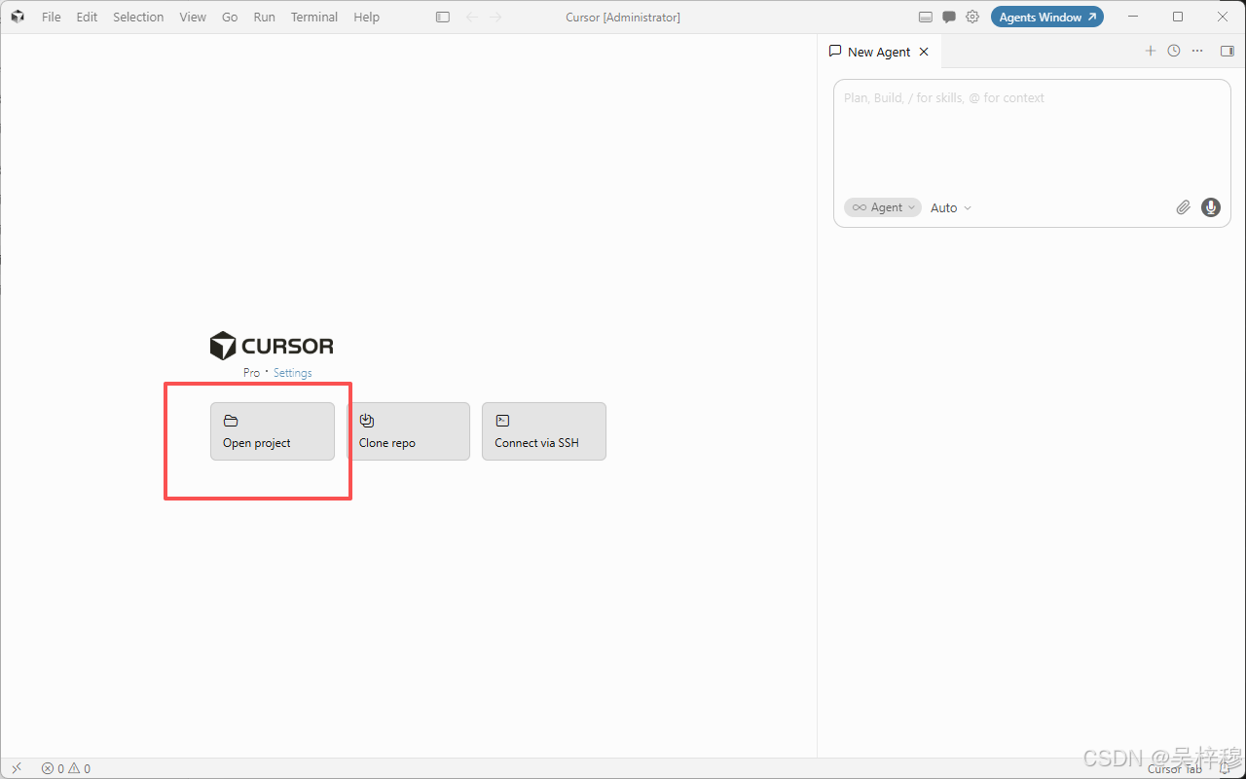
Task: Click the Cursor app logo in the title bar
Action: [x=18, y=18]
